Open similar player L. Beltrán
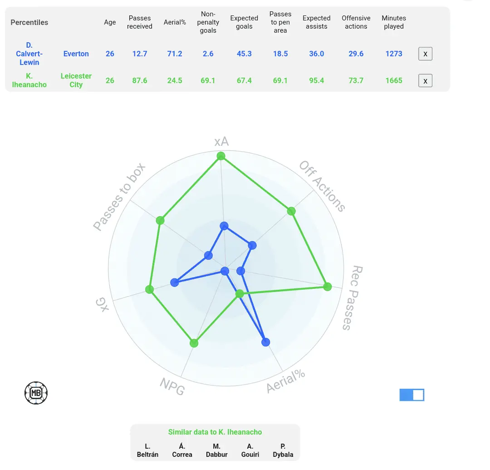Screen dimensions: 490x470 [x=147, y=450]
